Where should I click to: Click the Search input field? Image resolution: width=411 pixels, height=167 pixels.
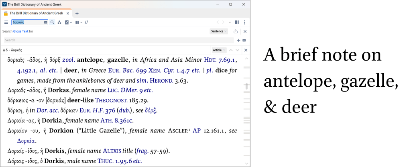pos(118,40)
